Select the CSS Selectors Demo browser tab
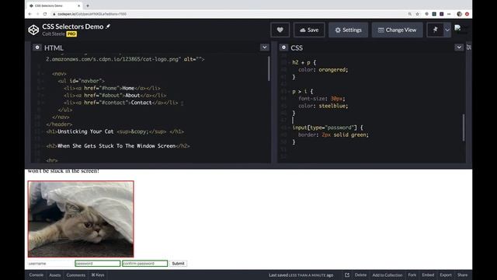 (x=54, y=5)
